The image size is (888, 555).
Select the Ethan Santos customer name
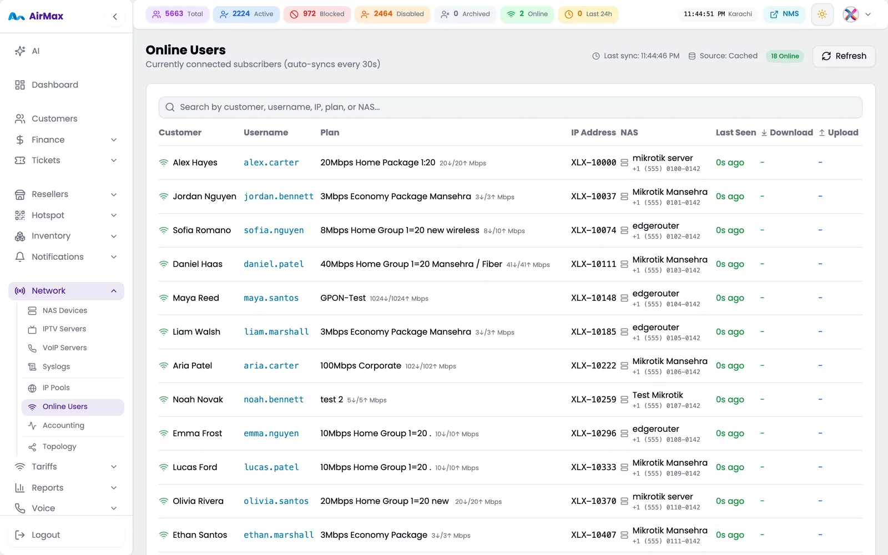200,535
